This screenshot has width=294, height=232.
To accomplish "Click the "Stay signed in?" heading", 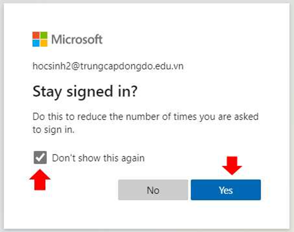I will click(85, 92).
